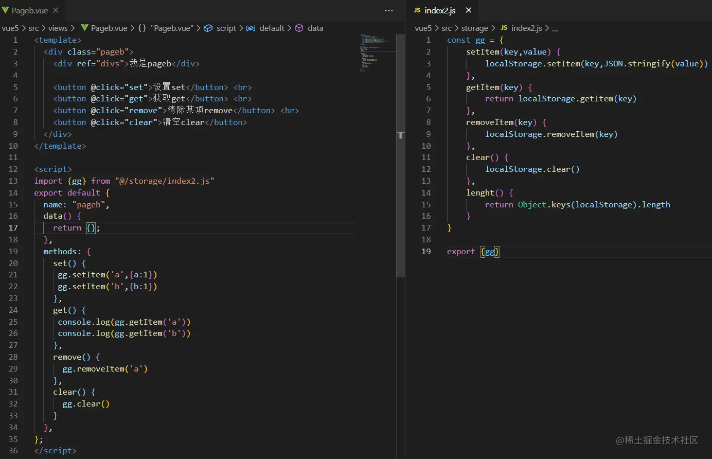Viewport: 712px width, 459px height.
Task: Close the index2.js editor tab
Action: (468, 10)
